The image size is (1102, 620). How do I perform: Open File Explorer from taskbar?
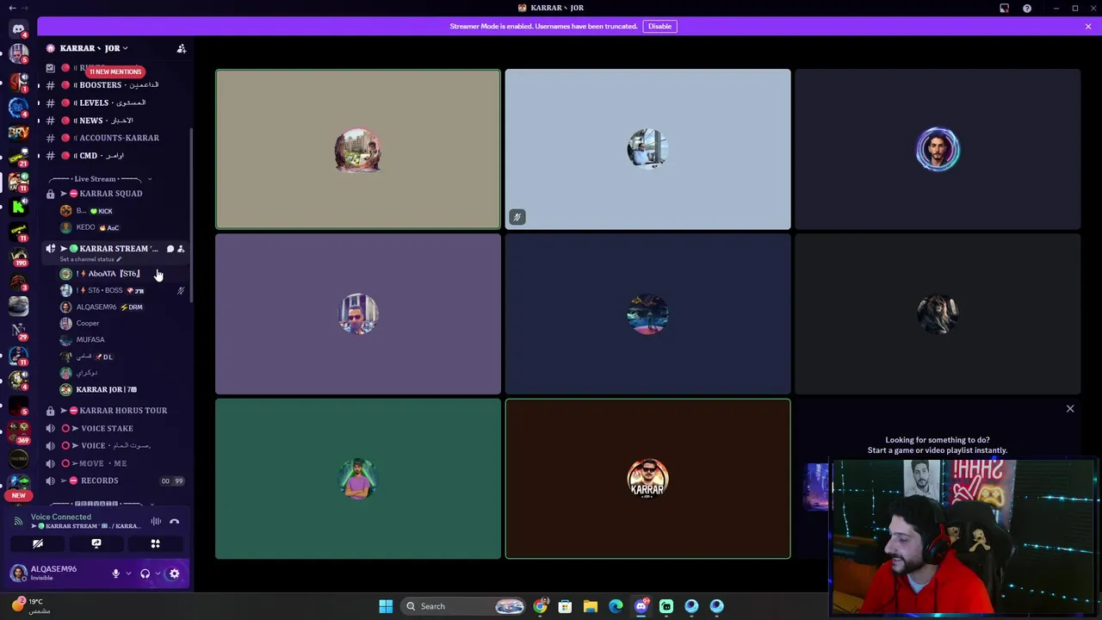[591, 606]
